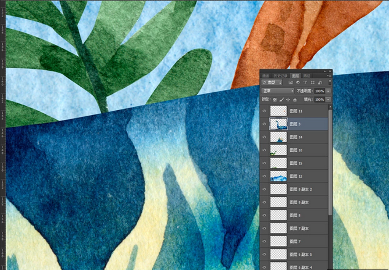Click the smart object filter icon
The image size is (389, 270).
(319, 82)
